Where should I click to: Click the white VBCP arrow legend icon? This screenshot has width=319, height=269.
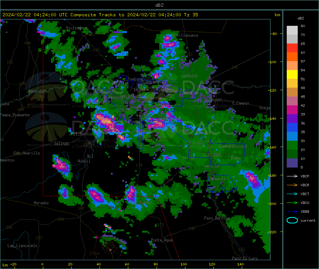coord(292,176)
